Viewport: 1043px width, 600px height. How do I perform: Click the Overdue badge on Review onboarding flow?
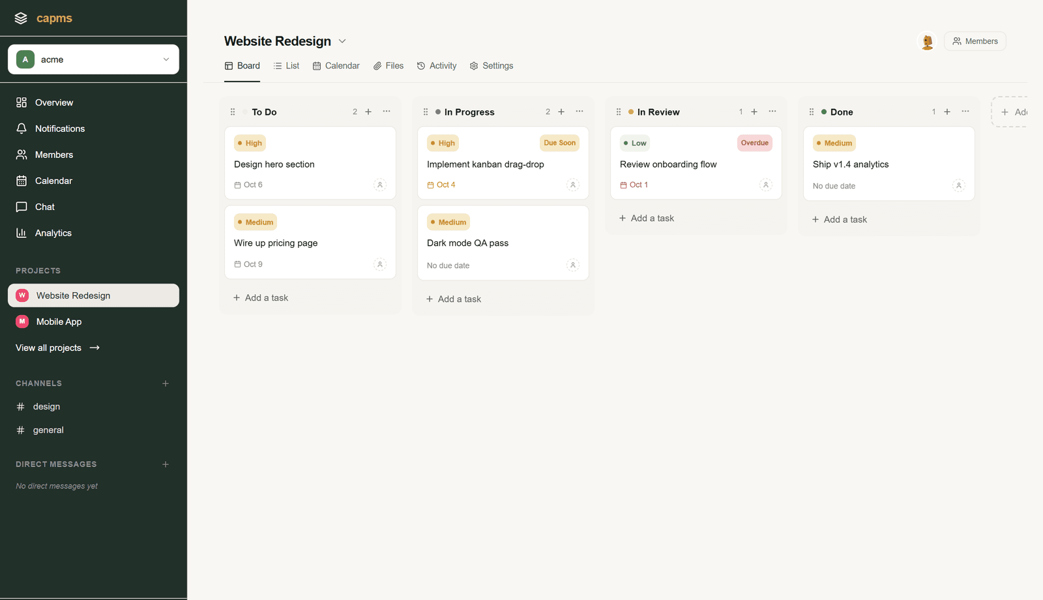coord(755,143)
